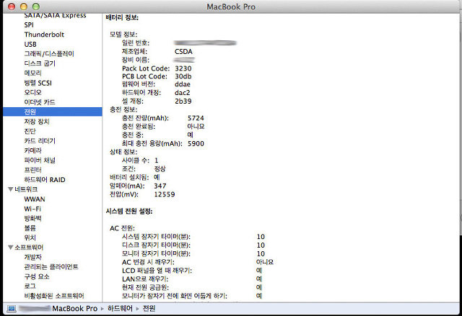Image resolution: width=462 pixels, height=316 pixels.
Task: Close the MacBook Pro window
Action: pos(12,6)
